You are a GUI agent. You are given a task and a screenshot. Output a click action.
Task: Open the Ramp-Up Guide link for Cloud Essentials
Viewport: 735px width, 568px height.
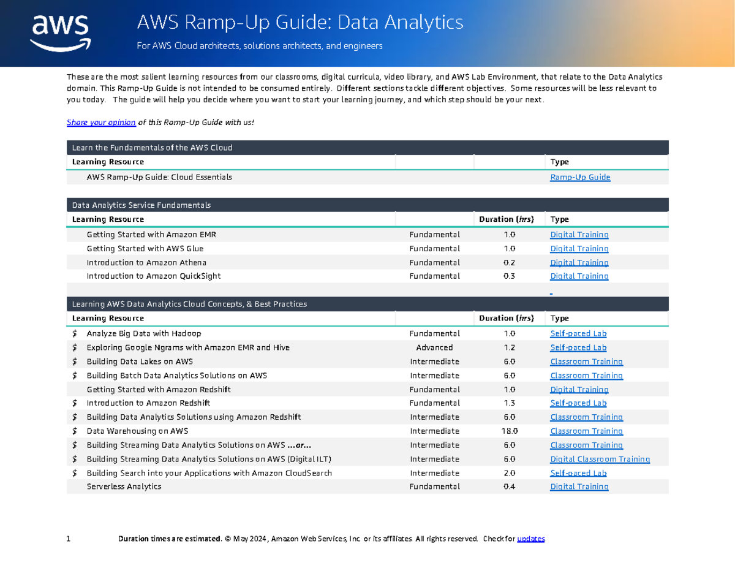580,176
